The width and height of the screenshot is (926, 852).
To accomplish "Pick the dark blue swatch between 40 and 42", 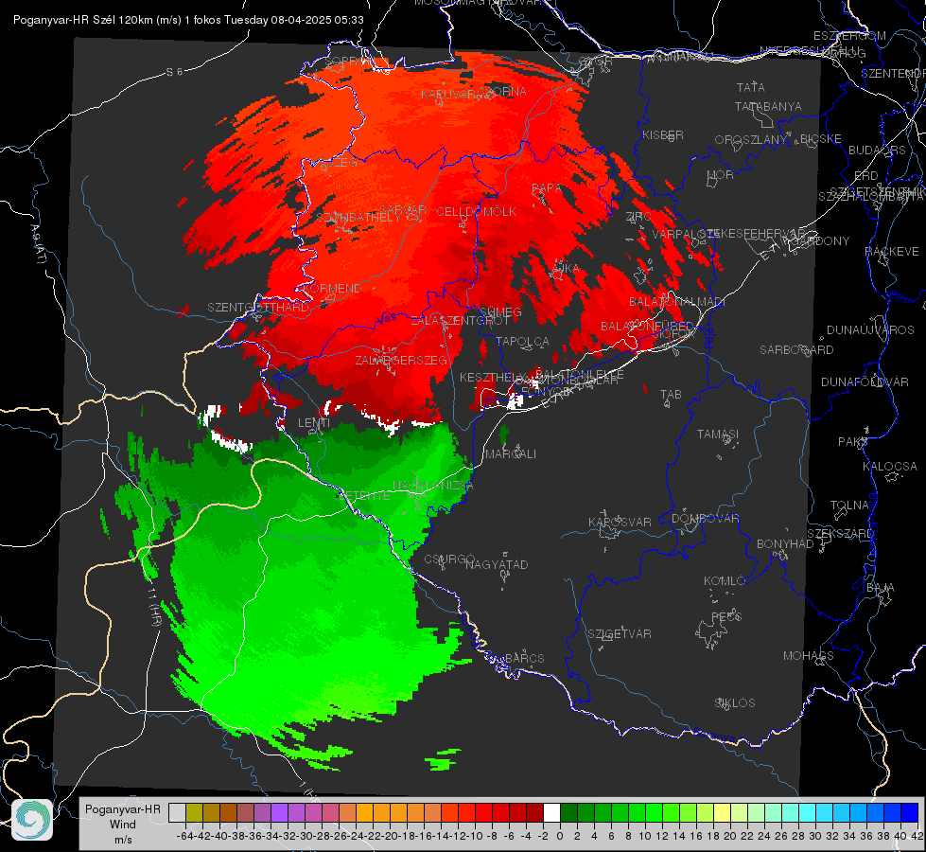I will click(x=910, y=812).
